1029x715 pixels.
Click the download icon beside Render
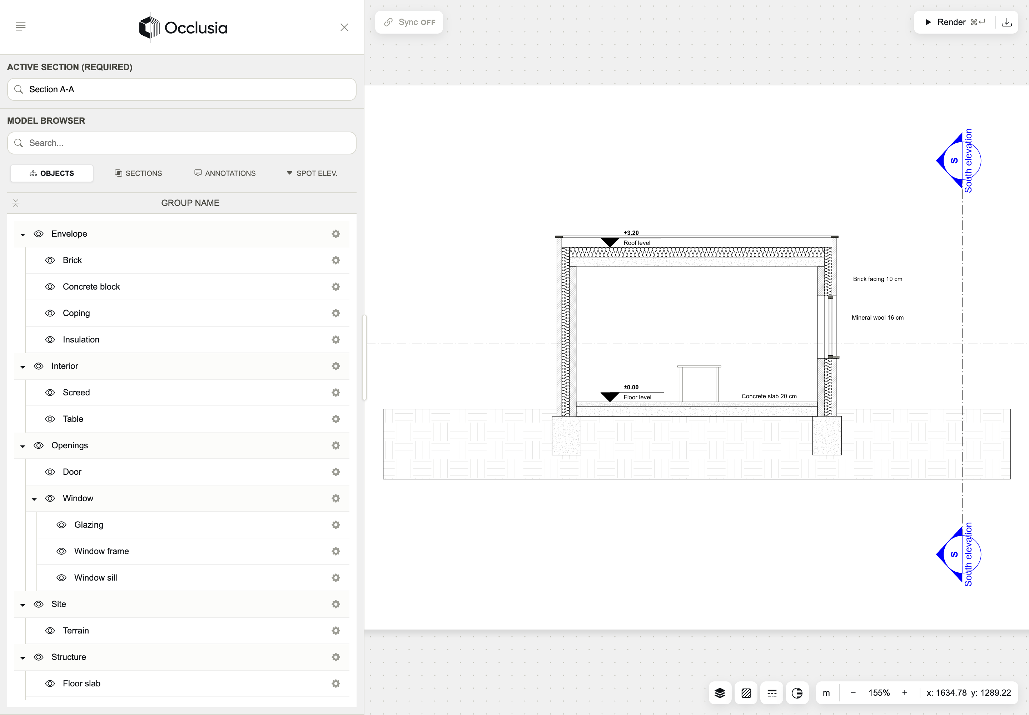click(x=1006, y=23)
